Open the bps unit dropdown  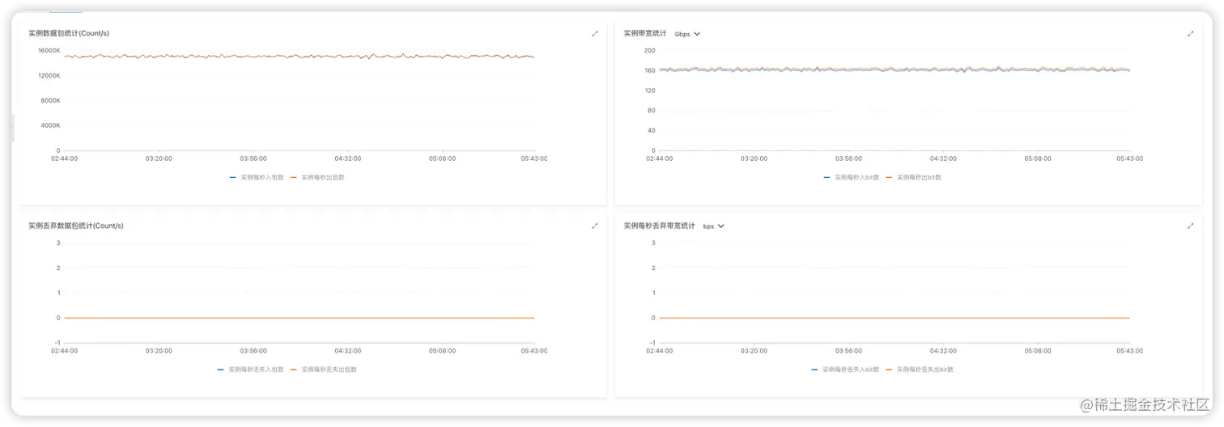pyautogui.click(x=713, y=226)
